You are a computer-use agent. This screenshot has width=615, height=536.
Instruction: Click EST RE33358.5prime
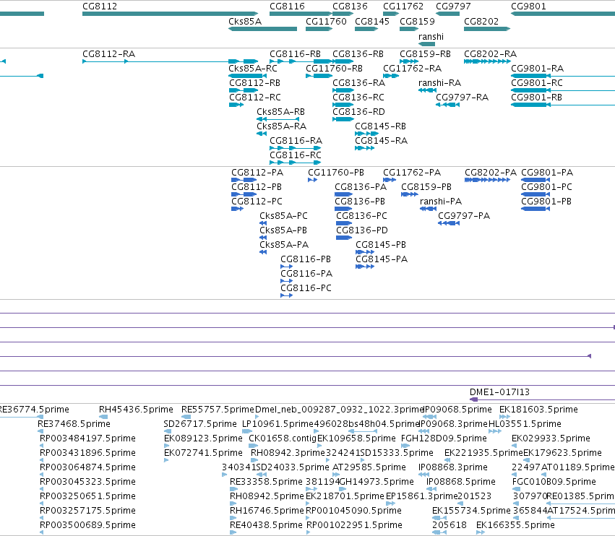pos(233,489)
